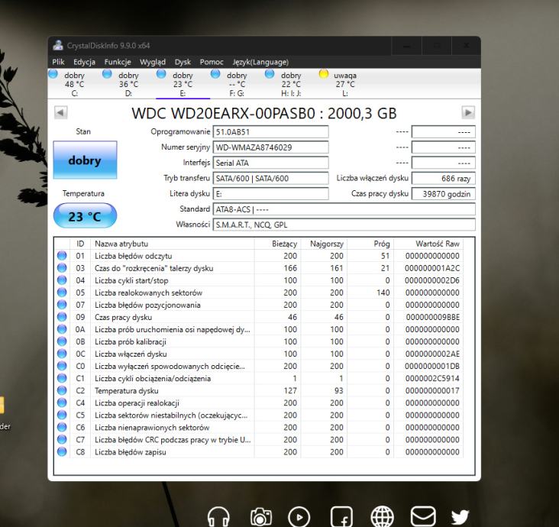This screenshot has height=527, width=559.
Task: Click the Własności field S.M.A.R.T., NCQ, GPL
Action: tap(344, 225)
